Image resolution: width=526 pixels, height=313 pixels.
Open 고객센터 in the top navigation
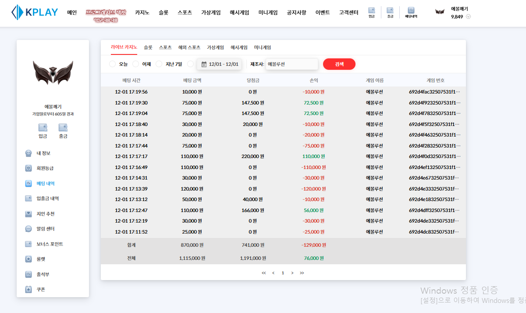click(x=348, y=13)
